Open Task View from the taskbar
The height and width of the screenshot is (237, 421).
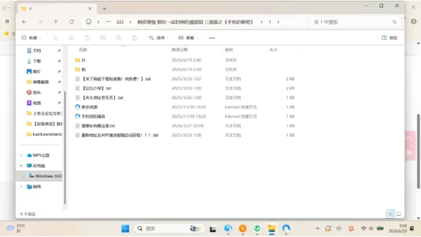tap(213, 229)
